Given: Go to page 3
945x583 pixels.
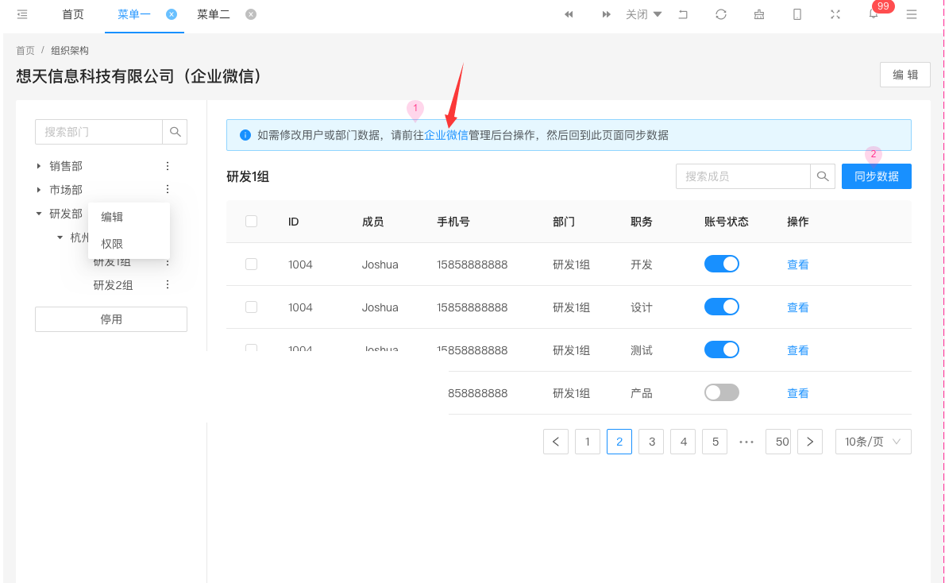Looking at the screenshot, I should [651, 442].
